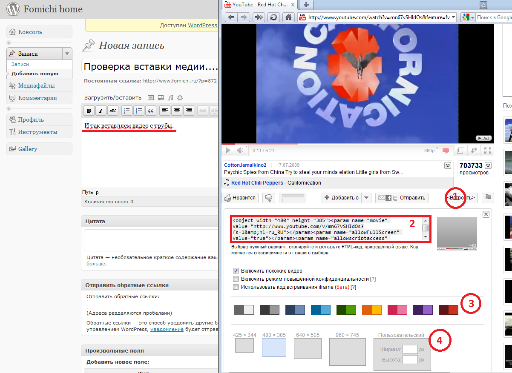Click the Отправить share button
Screen dimensions: 512x373
(x=402, y=198)
